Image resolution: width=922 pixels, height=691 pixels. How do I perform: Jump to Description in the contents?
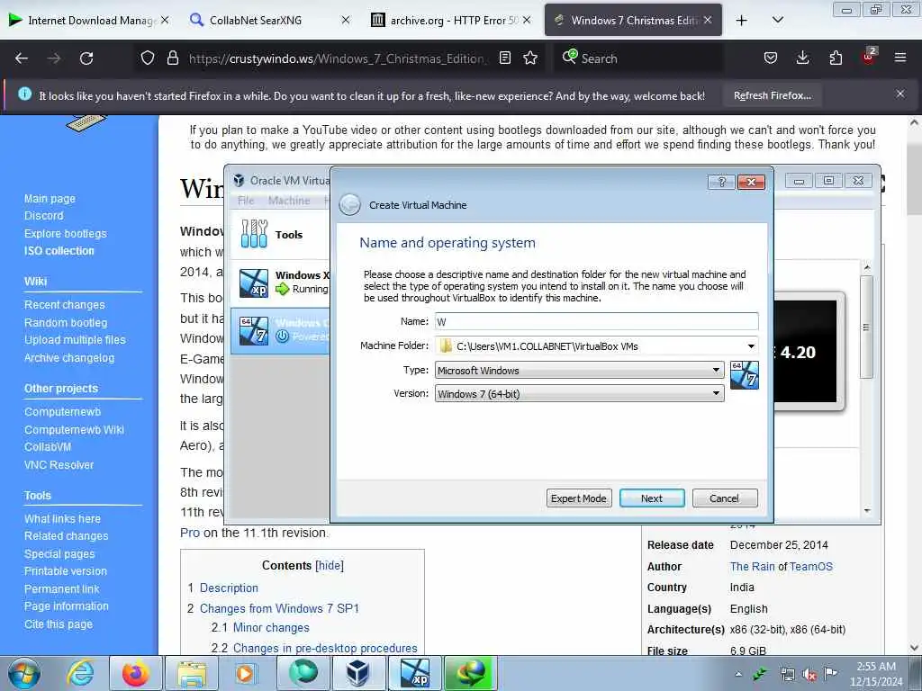(229, 588)
